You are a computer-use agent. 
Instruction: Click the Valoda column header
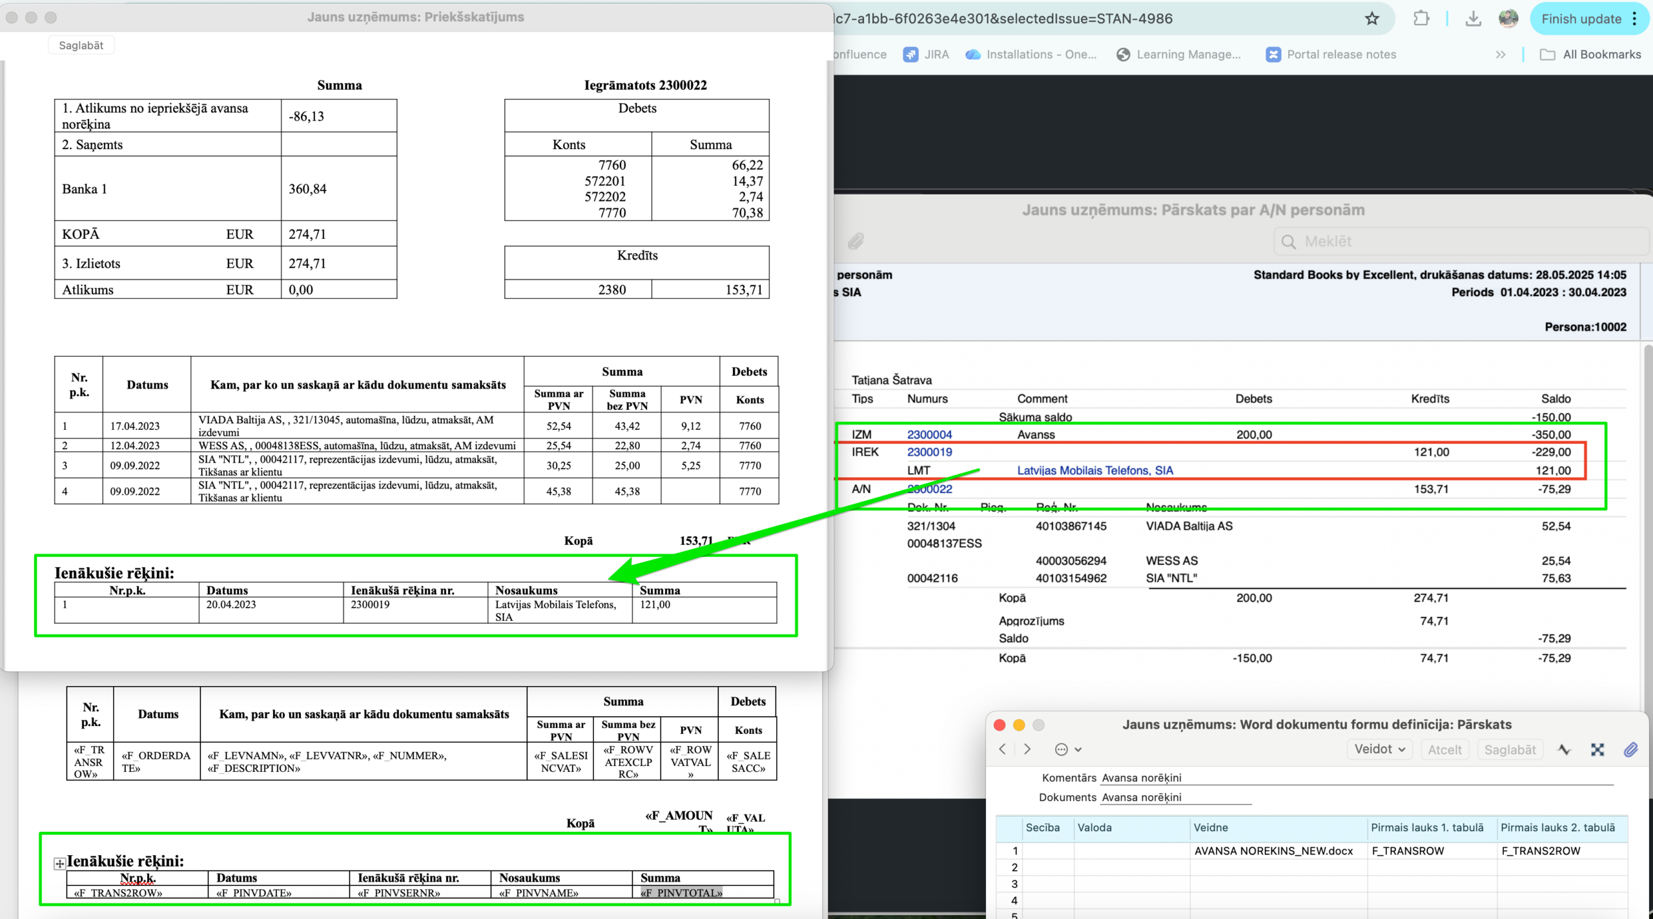1132,828
